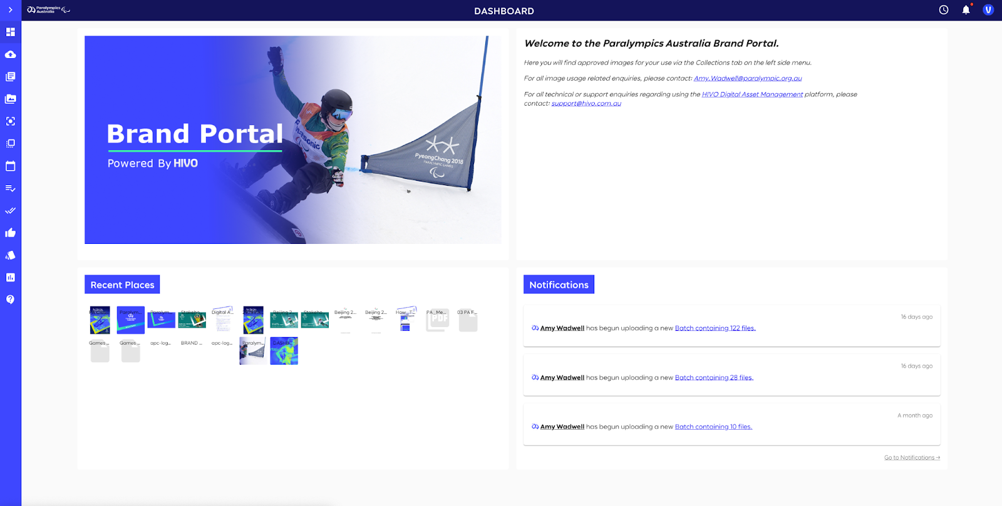Open the How_T... recent place thumbnail
The height and width of the screenshot is (506, 1002).
point(406,320)
